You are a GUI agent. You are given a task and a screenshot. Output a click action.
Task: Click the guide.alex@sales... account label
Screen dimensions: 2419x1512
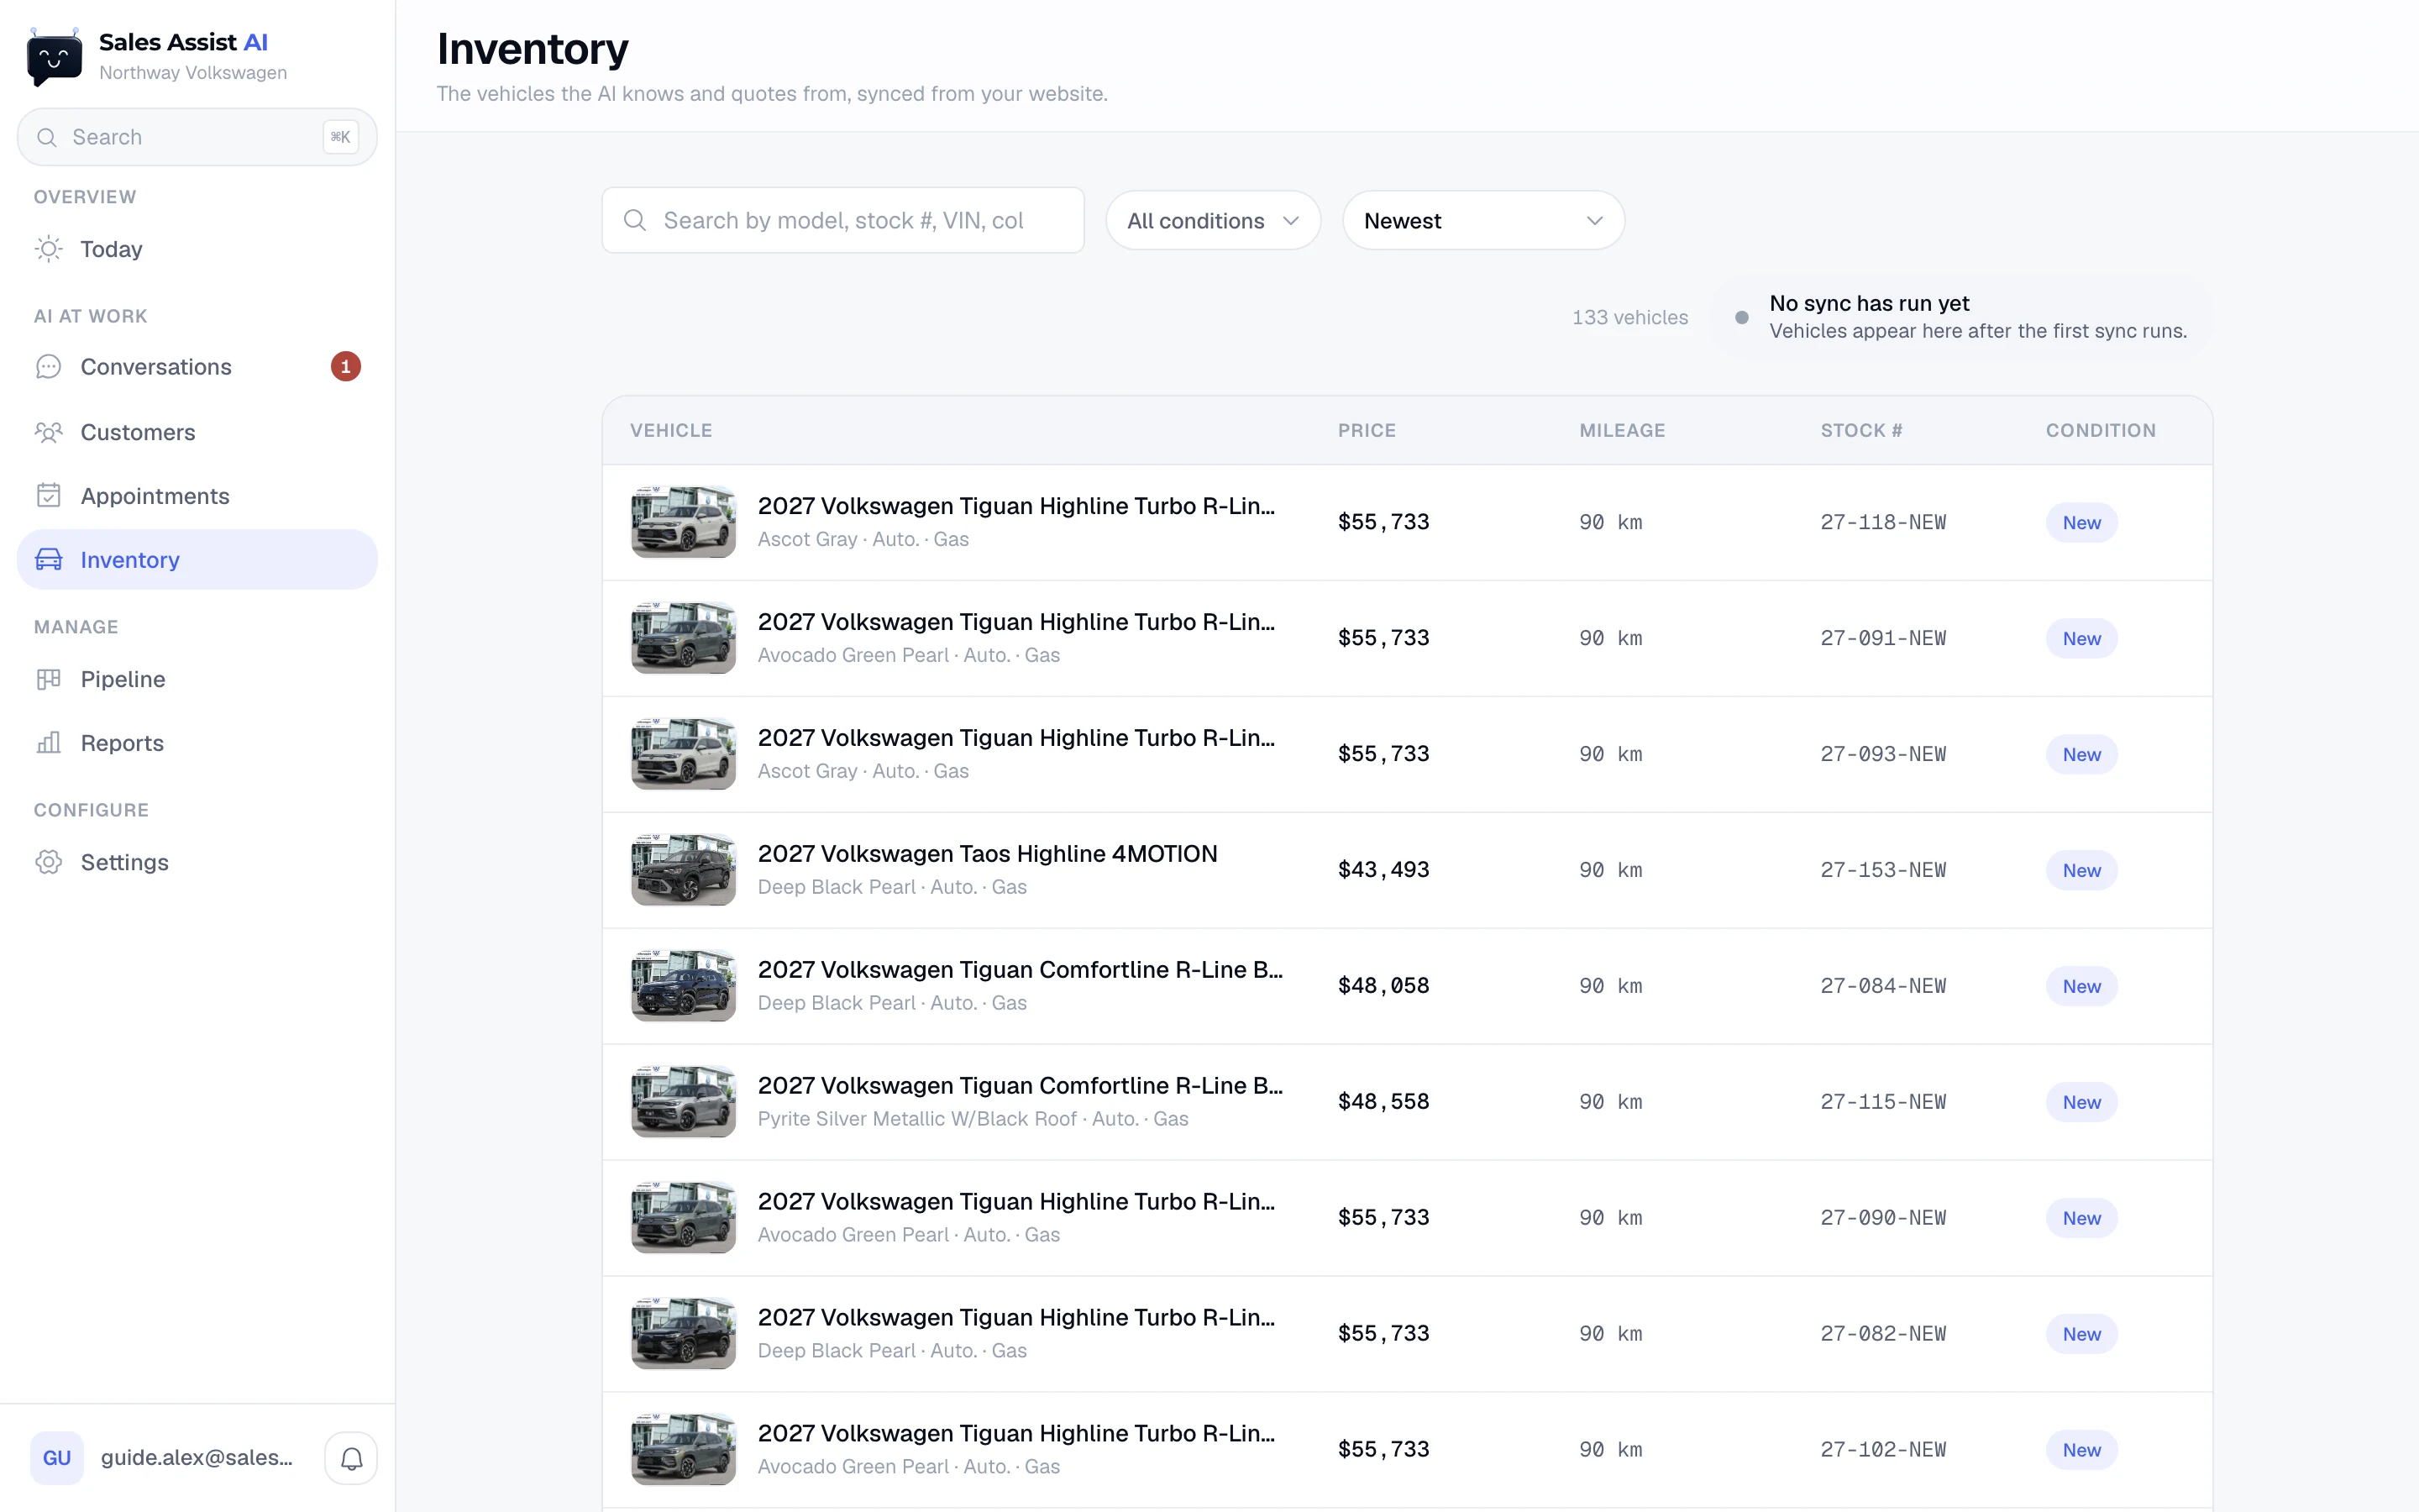coord(197,1457)
